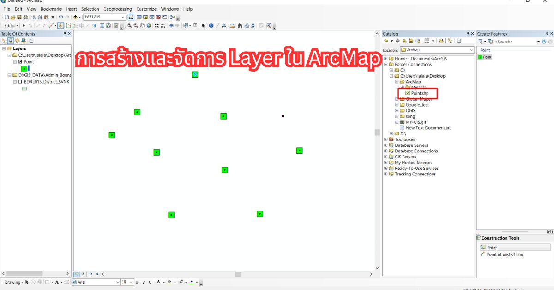Click Connect To Folder in Catalog
This screenshot has width=554, height=290.
point(441,41)
